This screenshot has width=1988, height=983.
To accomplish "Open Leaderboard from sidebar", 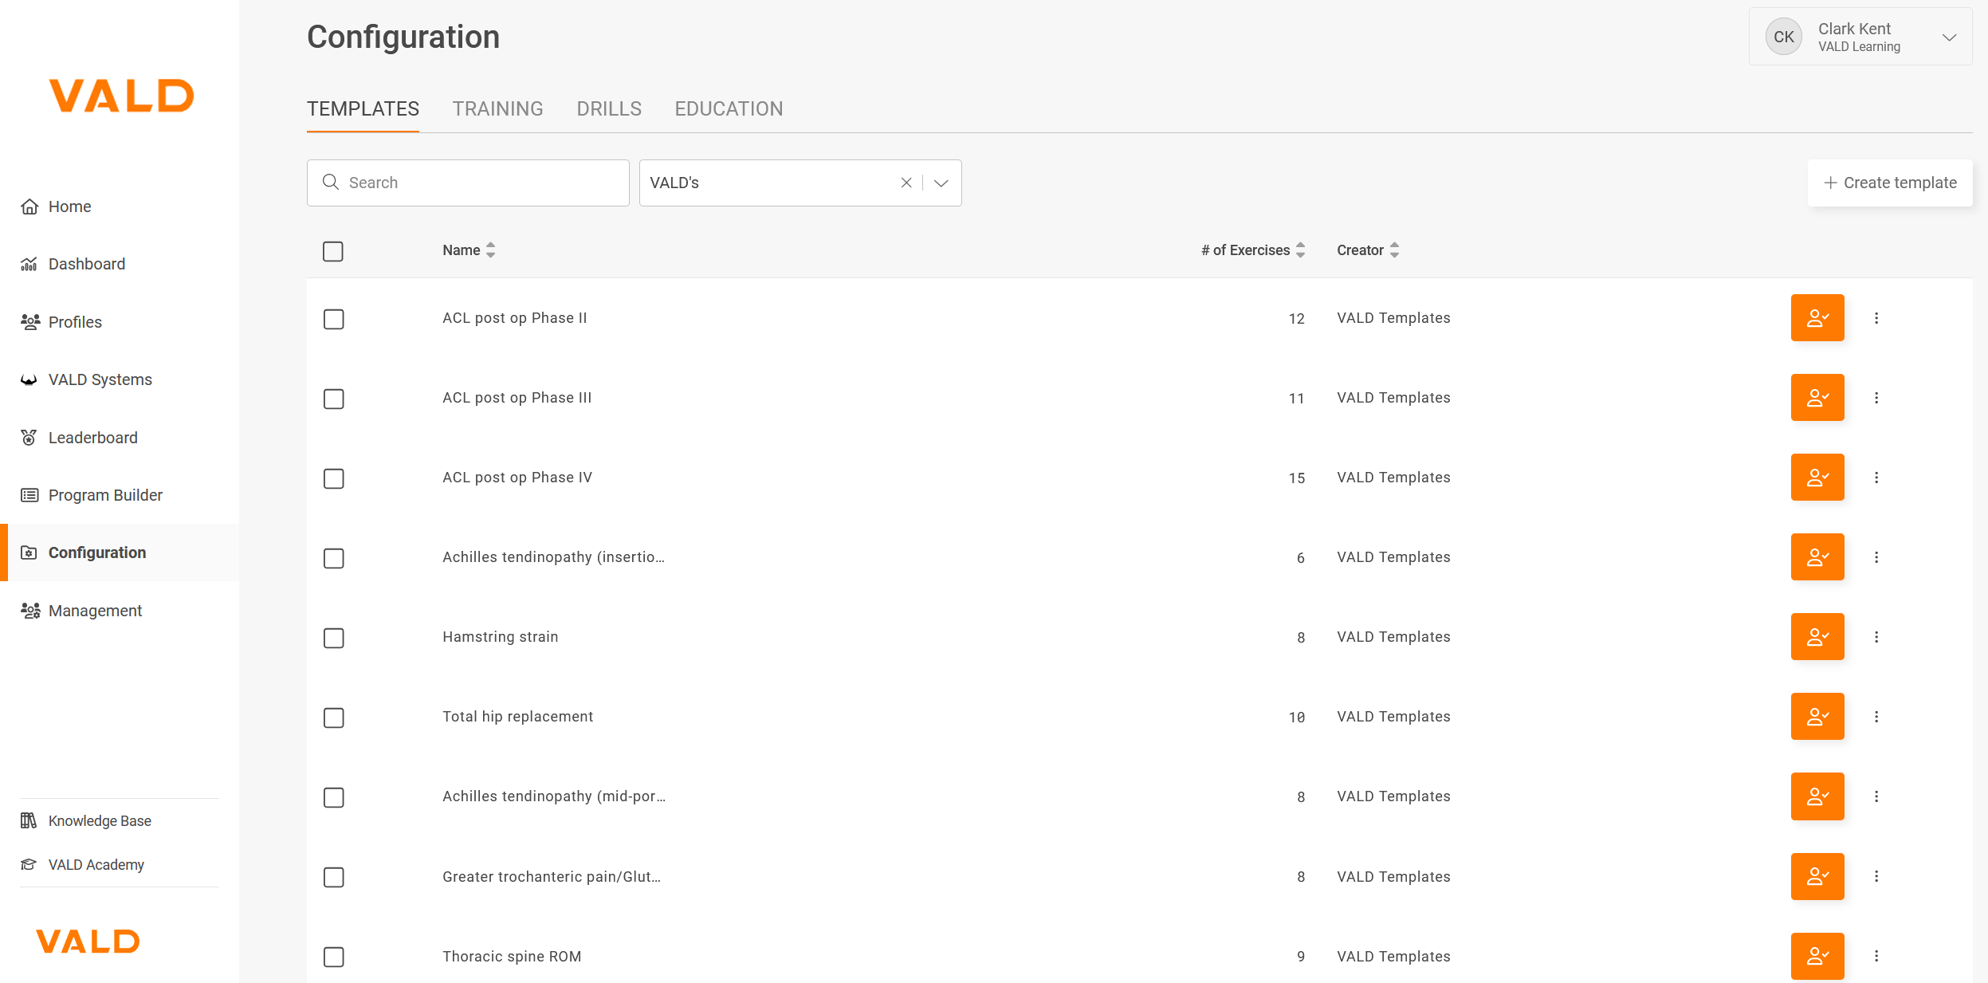I will click(92, 438).
